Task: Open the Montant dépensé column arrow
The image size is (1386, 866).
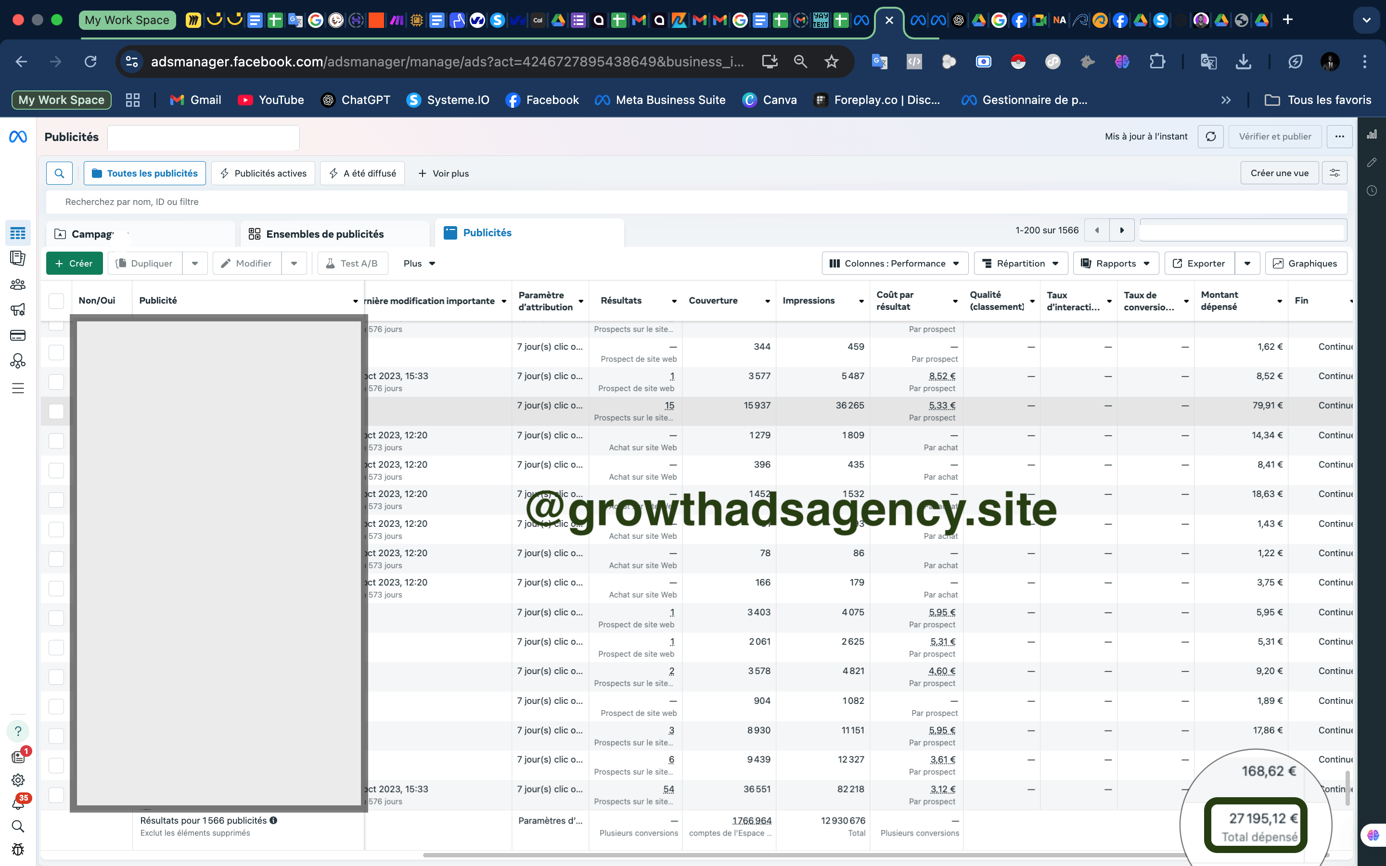Action: (1280, 301)
